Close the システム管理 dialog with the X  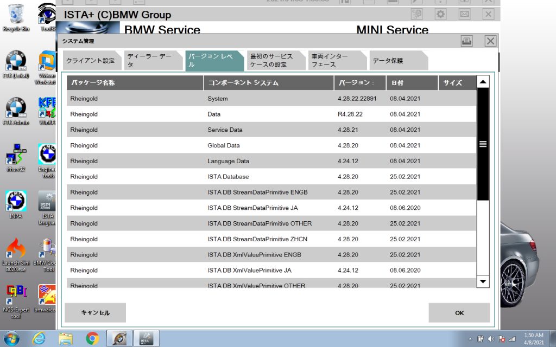[490, 41]
